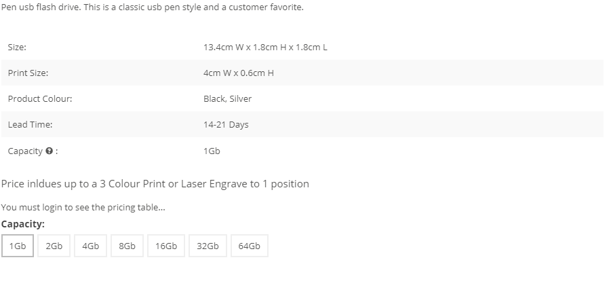609x281 pixels.
Task: Choose 16Gb storage capacity
Action: click(166, 246)
